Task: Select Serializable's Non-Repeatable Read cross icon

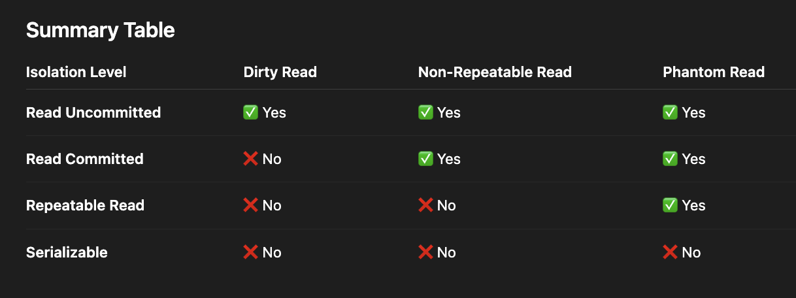Action: click(x=425, y=252)
